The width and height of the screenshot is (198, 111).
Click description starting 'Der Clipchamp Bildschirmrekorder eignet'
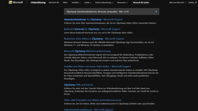pyautogui.click(x=109, y=58)
